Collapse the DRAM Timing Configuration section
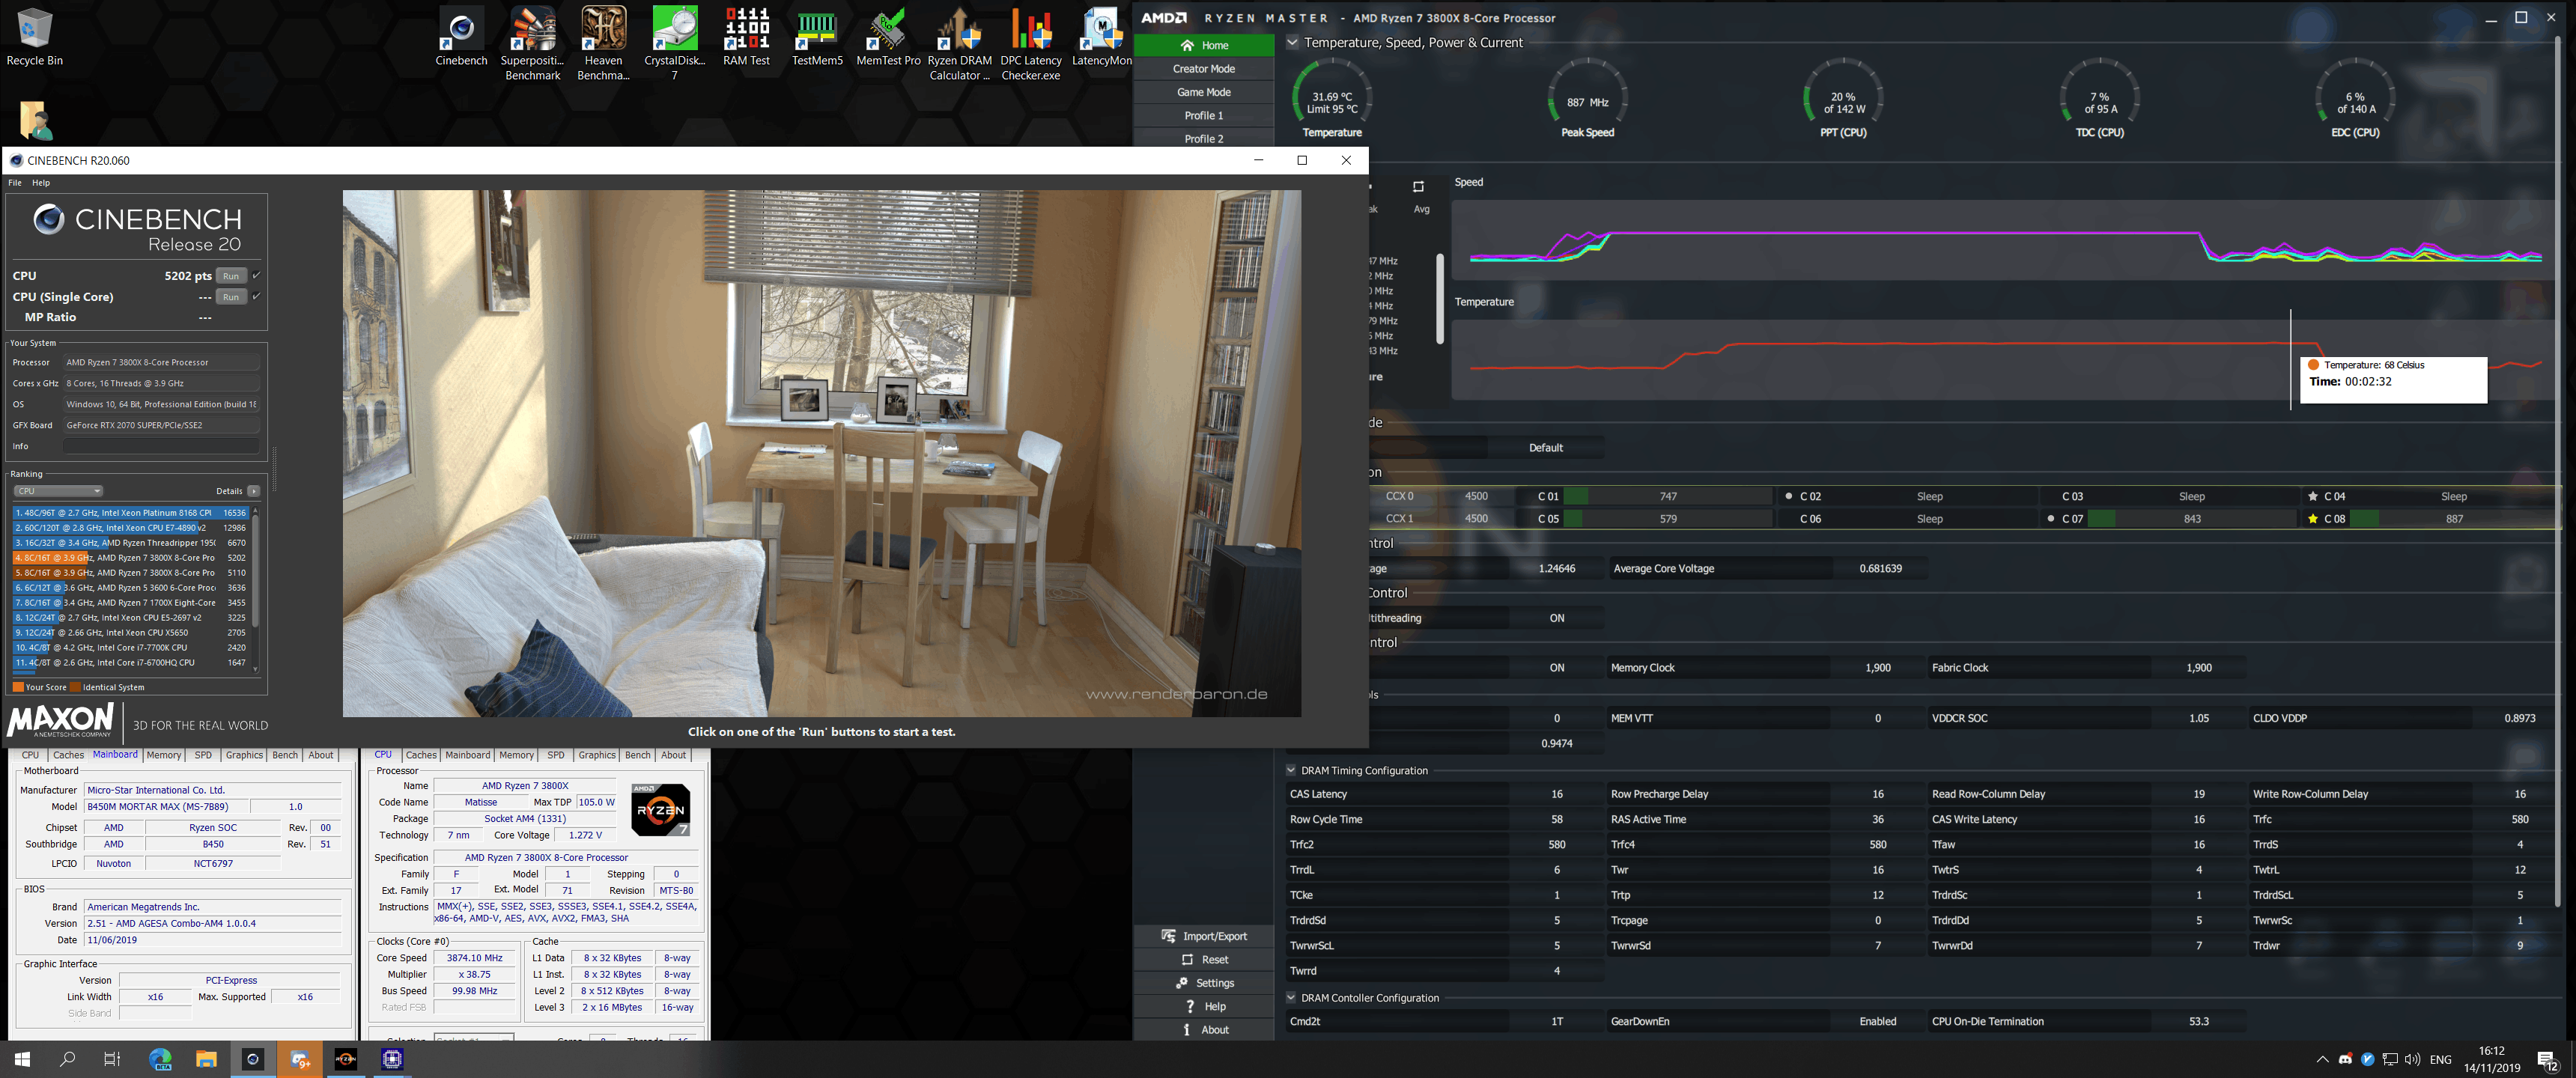The height and width of the screenshot is (1078, 2576). coord(1291,770)
